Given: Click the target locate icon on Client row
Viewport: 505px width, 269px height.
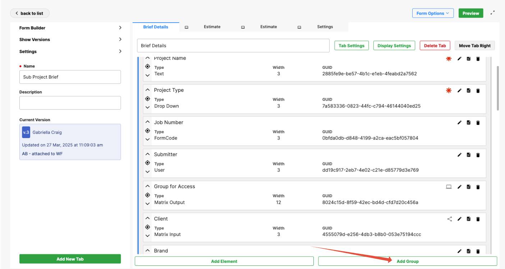Looking at the screenshot, I should coord(147,227).
